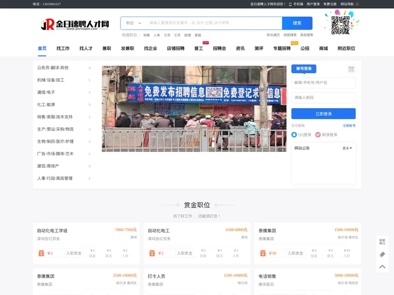394x295 pixels.
Task: Open 找人才 nav item
Action: [86, 49]
